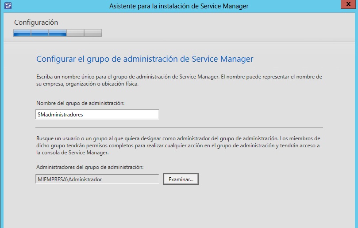The image size is (358, 228).
Task: Click the divider line under the progress bar
Action: click(179, 42)
